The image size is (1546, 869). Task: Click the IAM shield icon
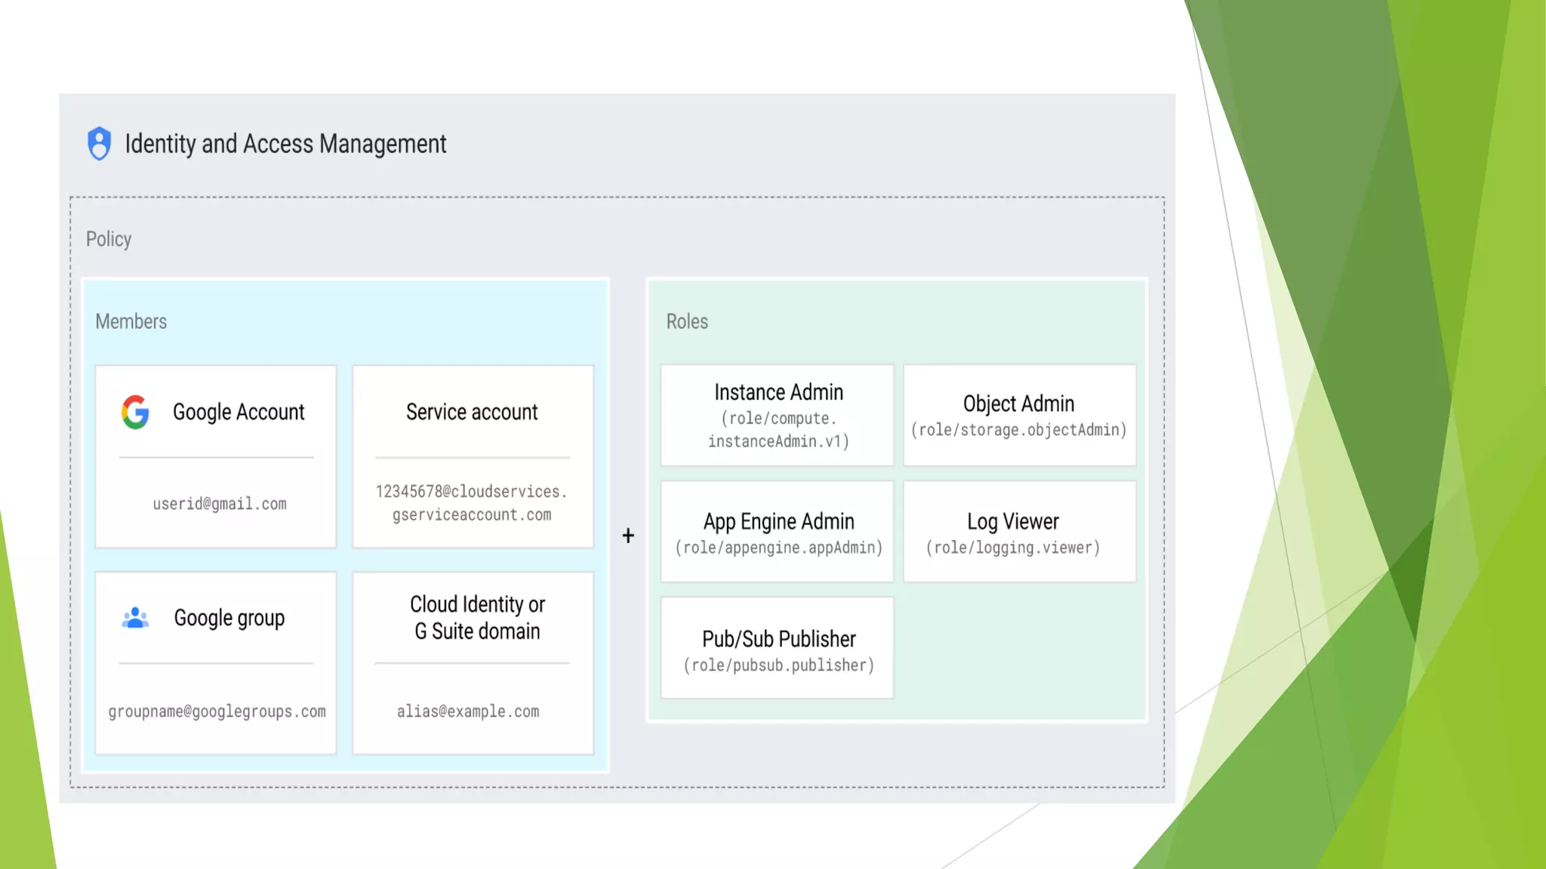click(x=99, y=143)
